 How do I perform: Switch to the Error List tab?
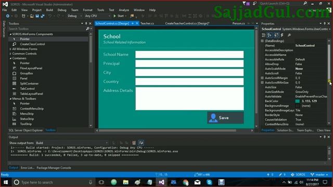click(x=28, y=168)
